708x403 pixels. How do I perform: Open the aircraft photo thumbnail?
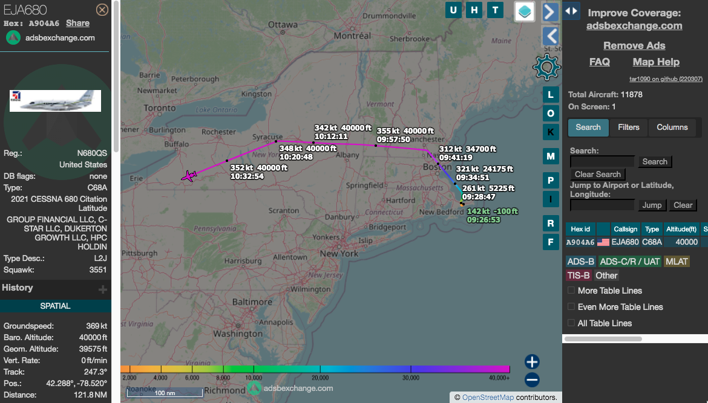click(x=55, y=101)
